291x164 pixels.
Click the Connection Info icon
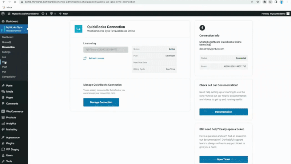pyautogui.click(x=202, y=28)
